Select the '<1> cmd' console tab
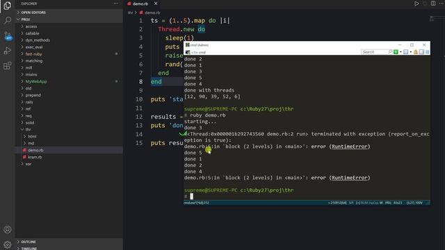The image size is (445, 250). [x=196, y=53]
